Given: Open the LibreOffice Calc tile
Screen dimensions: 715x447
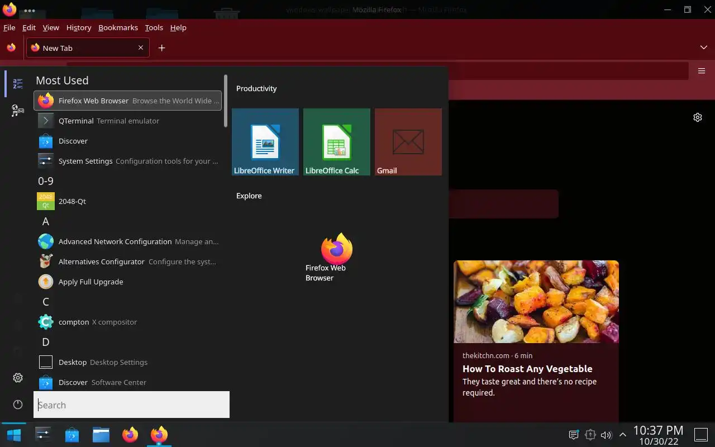Looking at the screenshot, I should (337, 142).
